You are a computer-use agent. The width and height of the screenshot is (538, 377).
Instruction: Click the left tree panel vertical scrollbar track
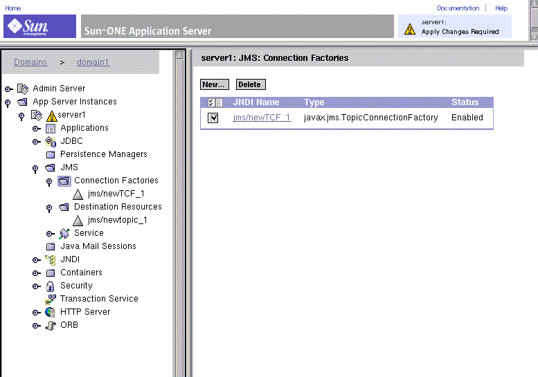point(179,219)
